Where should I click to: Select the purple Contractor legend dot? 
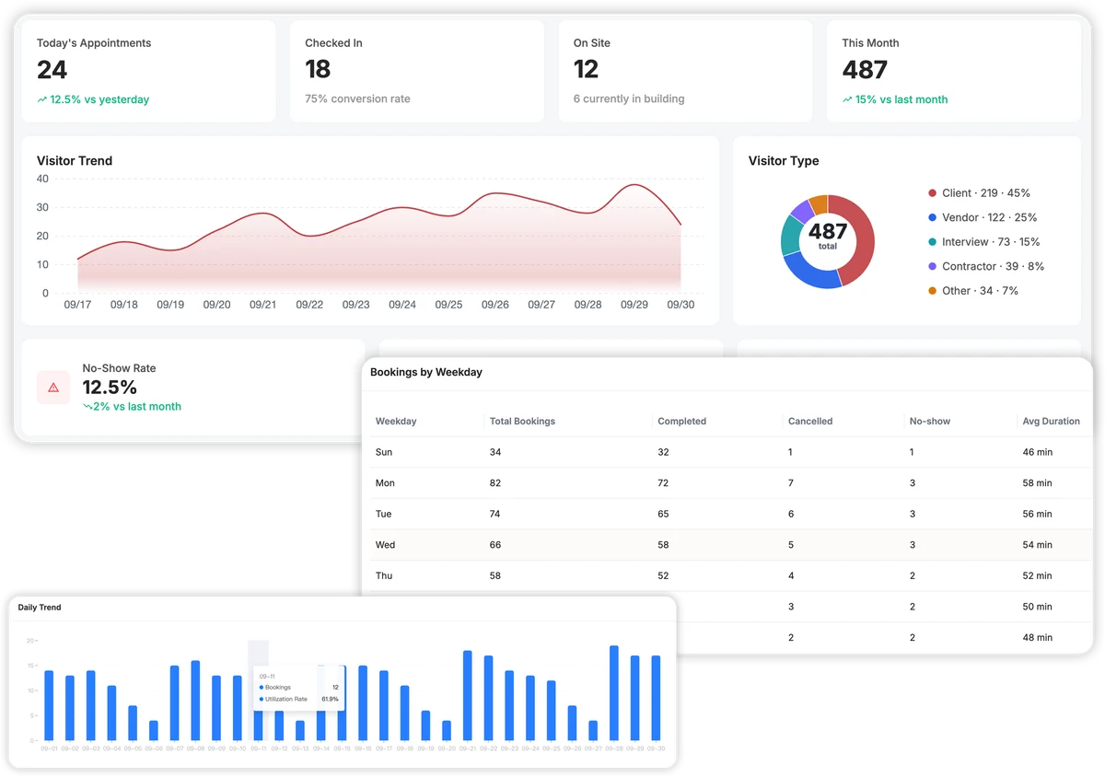click(933, 266)
